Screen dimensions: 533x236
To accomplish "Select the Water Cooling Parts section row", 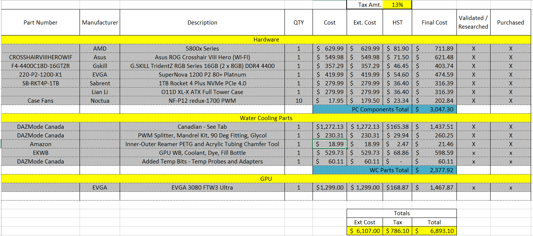I will pyautogui.click(x=266, y=118).
